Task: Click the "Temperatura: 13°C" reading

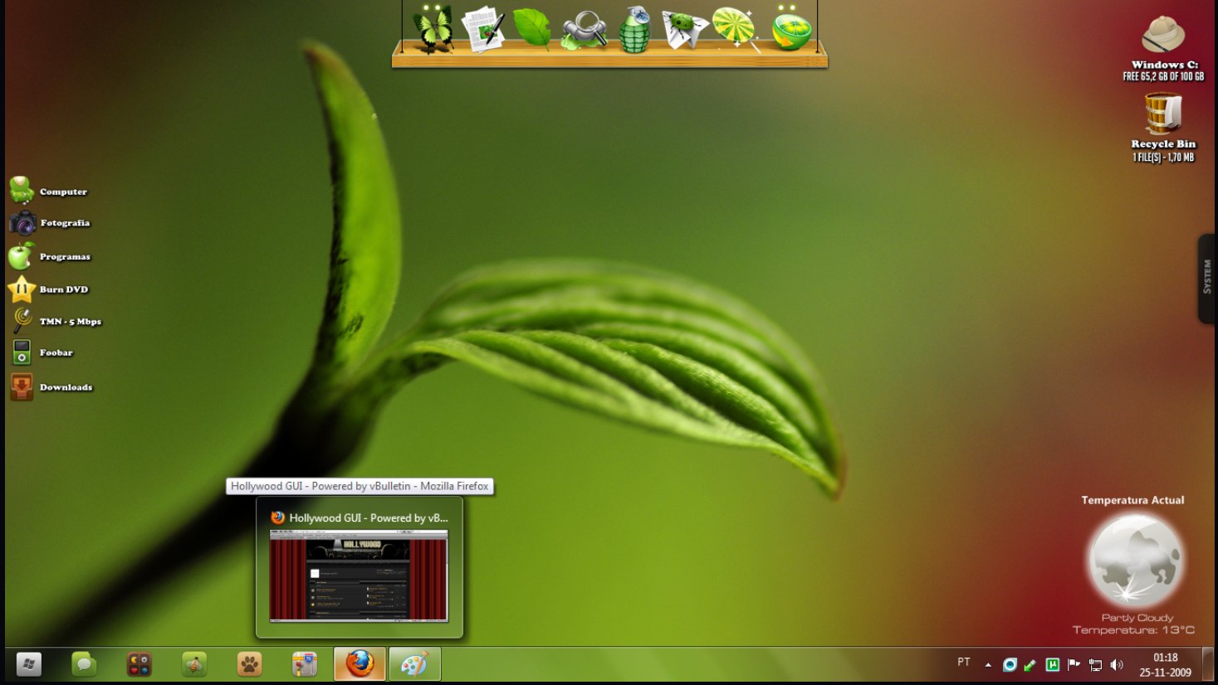Action: coord(1133,630)
